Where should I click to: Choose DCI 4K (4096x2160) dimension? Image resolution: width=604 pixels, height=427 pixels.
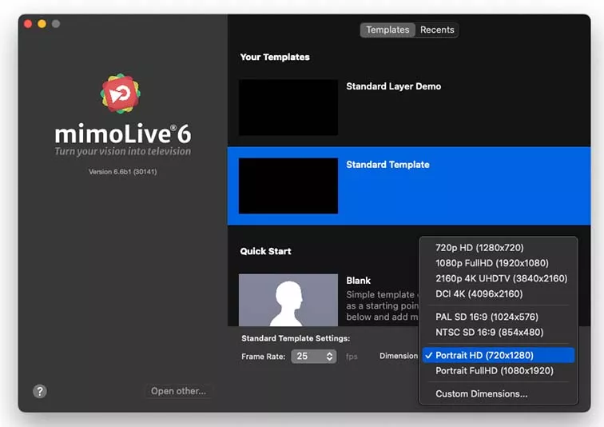(499, 293)
